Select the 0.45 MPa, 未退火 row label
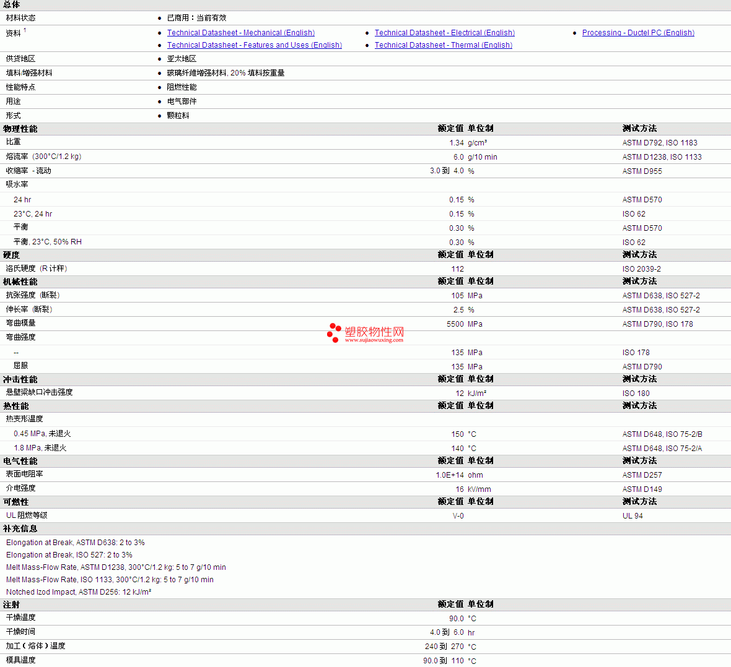This screenshot has width=731, height=667. click(42, 434)
